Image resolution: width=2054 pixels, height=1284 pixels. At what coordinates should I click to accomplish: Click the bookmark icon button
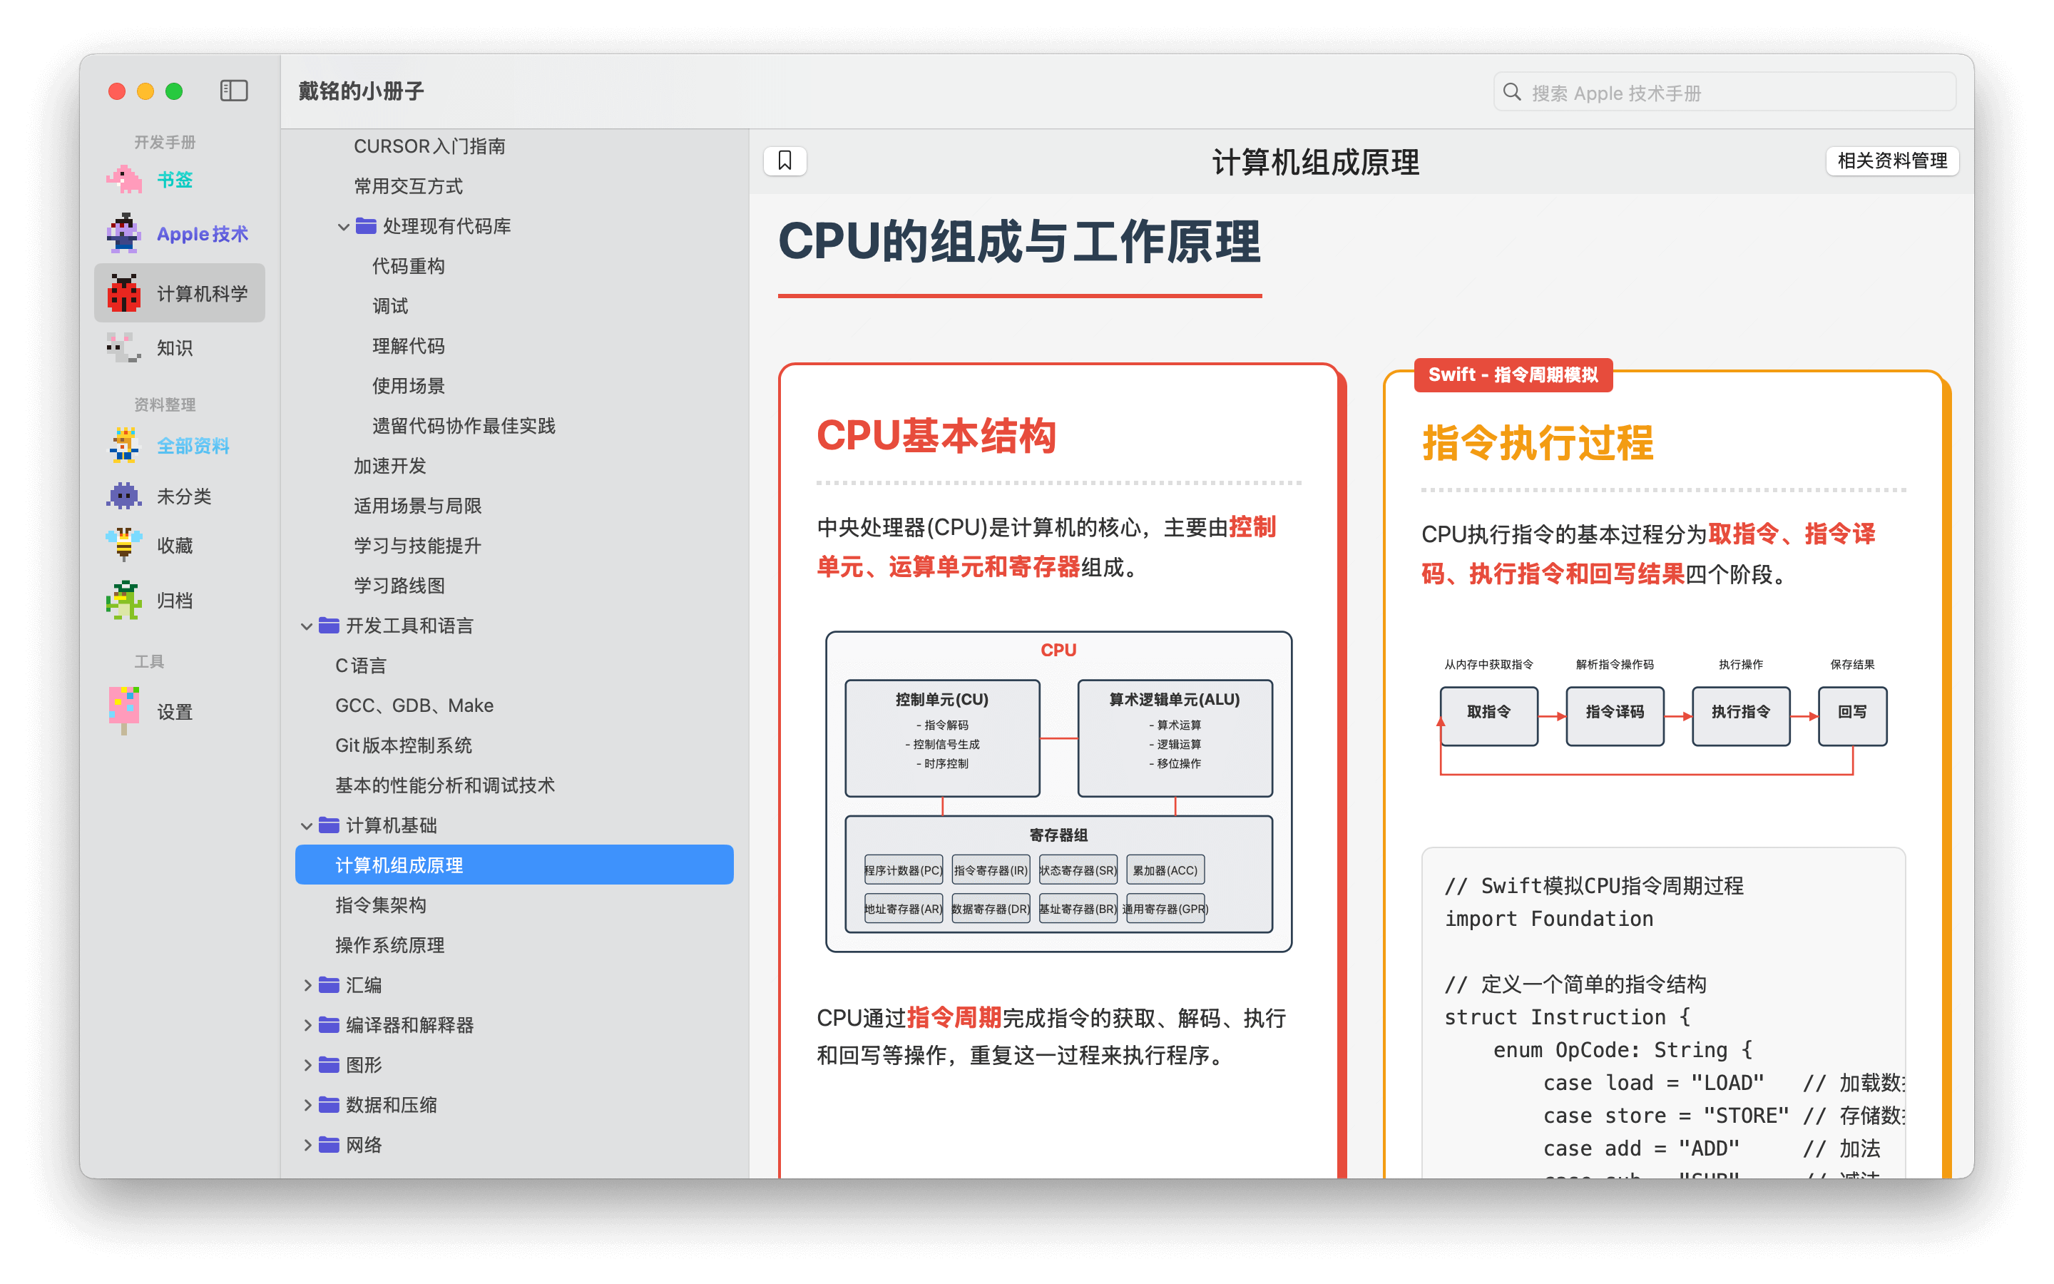[785, 160]
